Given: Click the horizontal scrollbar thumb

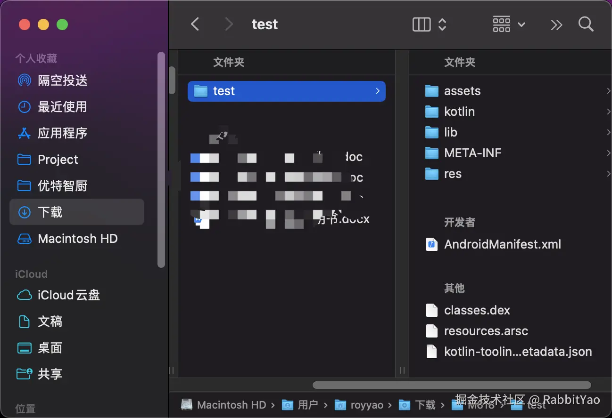Looking at the screenshot, I should point(452,385).
